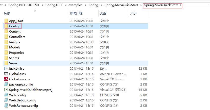Image resolution: width=210 pixels, height=110 pixels.
Task: Select the Web.config file icon
Action: tap(6, 95)
